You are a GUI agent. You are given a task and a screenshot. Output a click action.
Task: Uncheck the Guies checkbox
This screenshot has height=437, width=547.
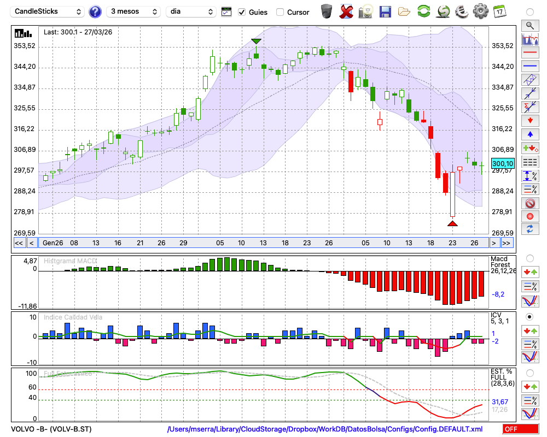click(242, 12)
